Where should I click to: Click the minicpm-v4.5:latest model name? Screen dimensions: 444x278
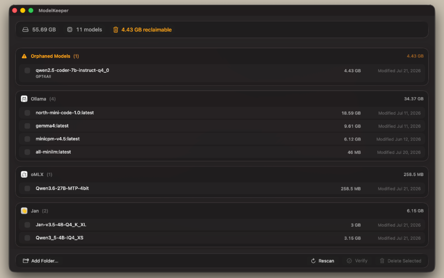pyautogui.click(x=58, y=139)
